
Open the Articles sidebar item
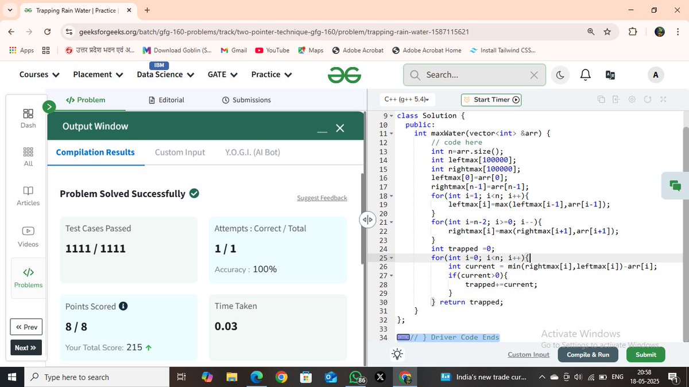28,196
